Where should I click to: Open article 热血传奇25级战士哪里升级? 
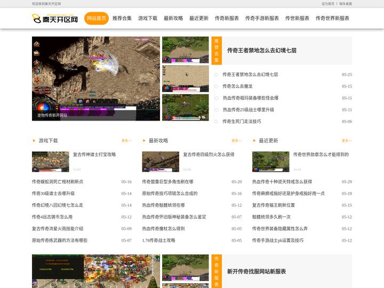(x=248, y=110)
